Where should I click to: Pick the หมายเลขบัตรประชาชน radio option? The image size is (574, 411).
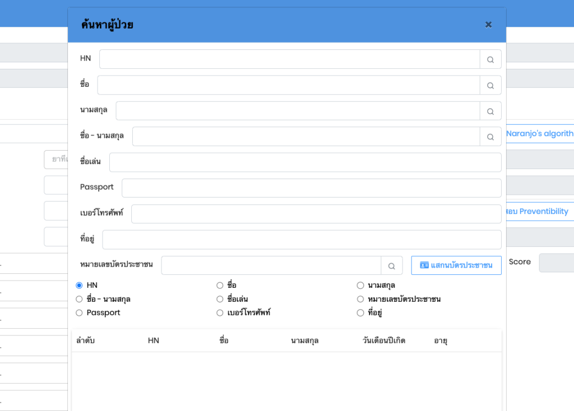coord(360,299)
